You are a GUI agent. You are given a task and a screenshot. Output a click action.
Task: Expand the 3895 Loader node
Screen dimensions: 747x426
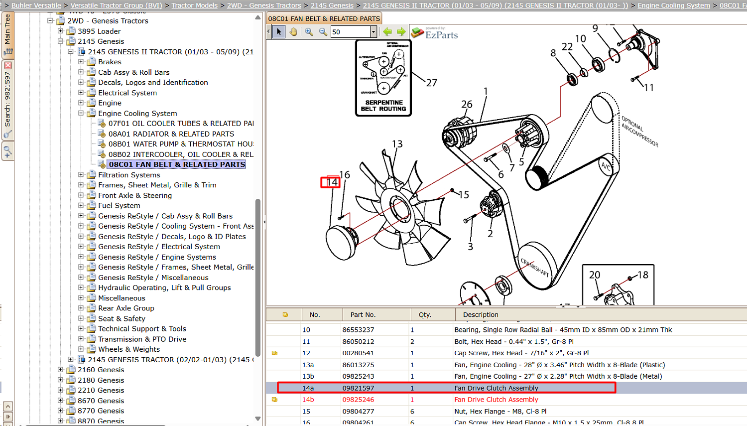(x=60, y=31)
